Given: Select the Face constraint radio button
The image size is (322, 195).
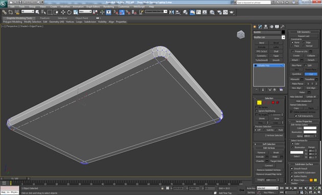Looking at the screenshot, I should [292, 46].
